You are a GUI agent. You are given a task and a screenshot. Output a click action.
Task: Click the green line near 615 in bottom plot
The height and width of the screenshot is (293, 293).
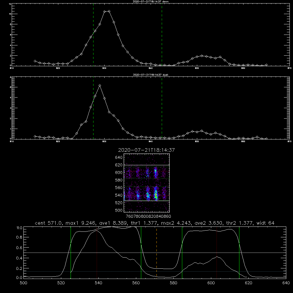[x=239, y=252]
